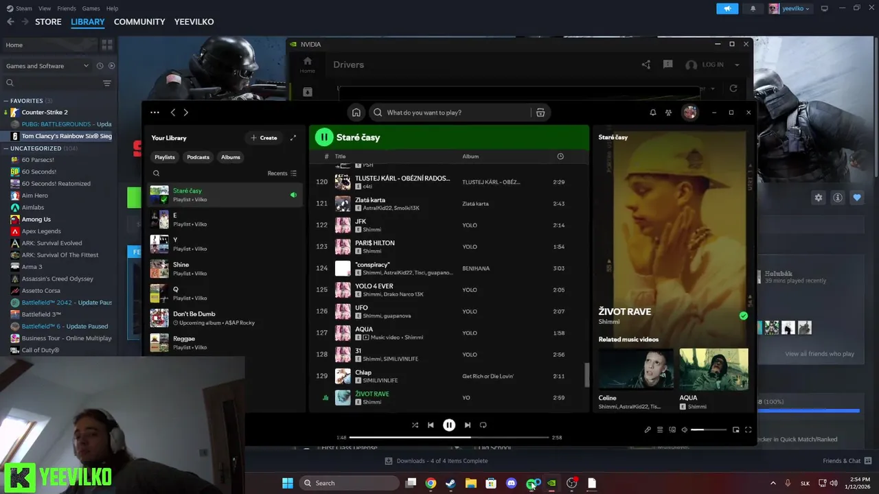Go forward in Spotify navigation
Screen dimensions: 879x494
coord(185,113)
